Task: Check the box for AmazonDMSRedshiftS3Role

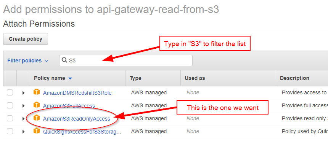Action: [10, 92]
